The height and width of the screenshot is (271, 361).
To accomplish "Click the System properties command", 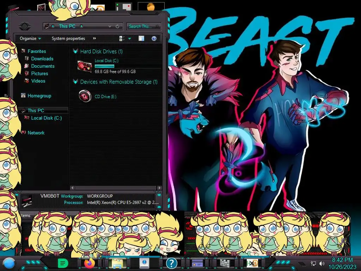I will [68, 38].
